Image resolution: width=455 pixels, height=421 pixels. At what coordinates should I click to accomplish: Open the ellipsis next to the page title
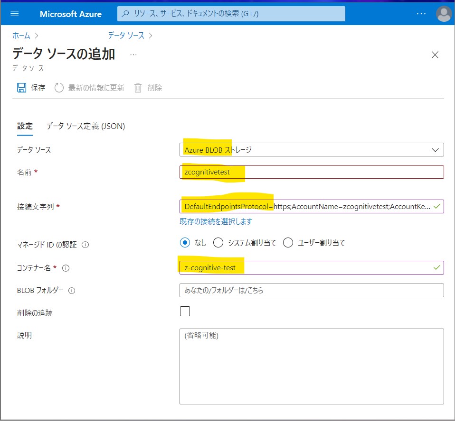click(133, 55)
